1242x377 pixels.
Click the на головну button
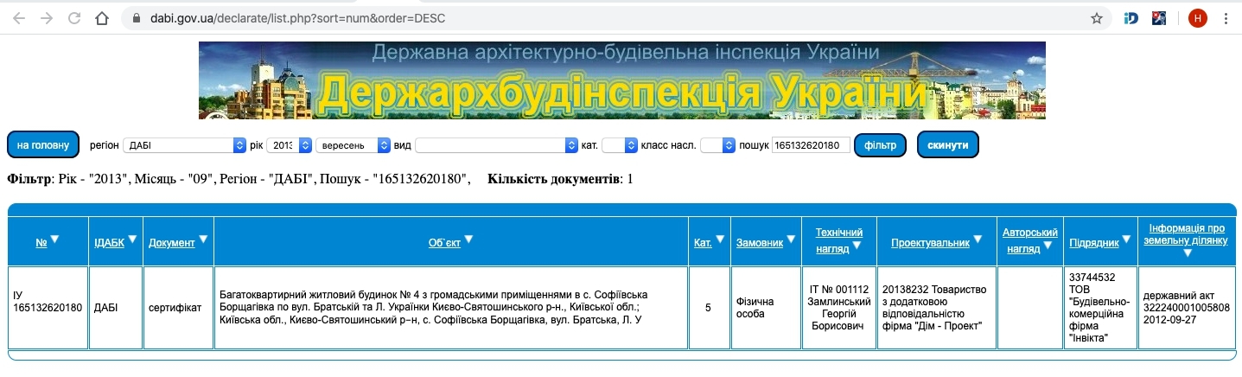click(x=43, y=145)
